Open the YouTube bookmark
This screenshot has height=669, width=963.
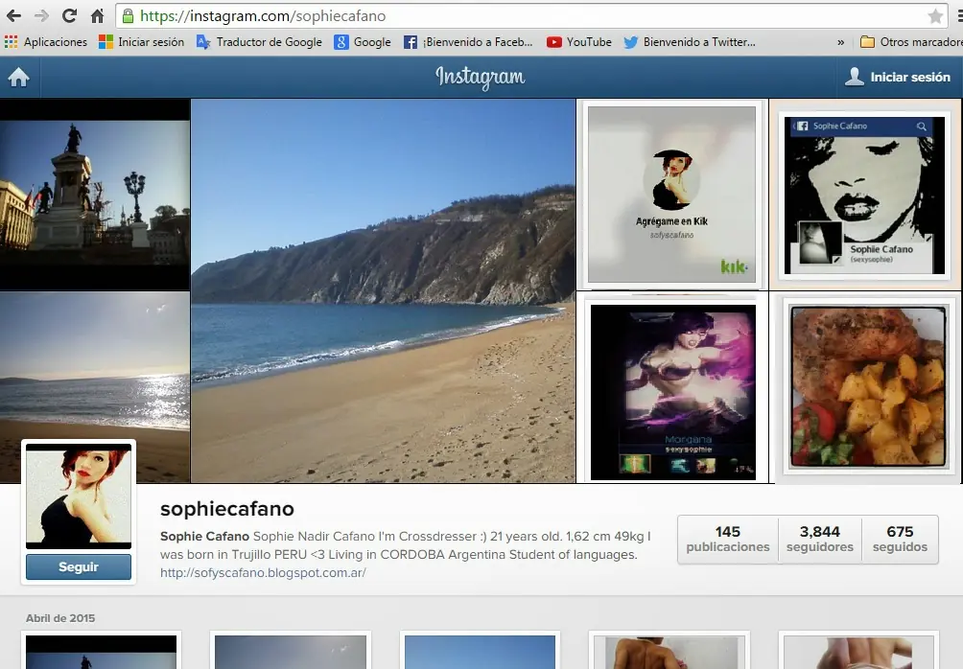(x=579, y=42)
